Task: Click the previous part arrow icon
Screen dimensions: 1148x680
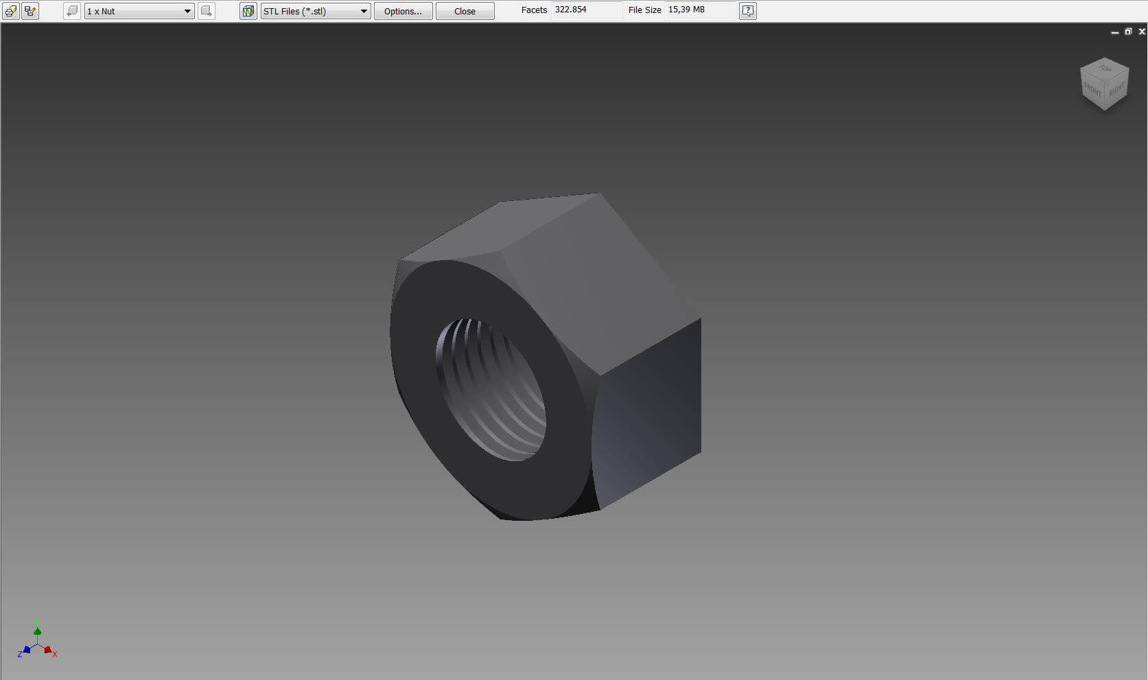Action: point(72,11)
